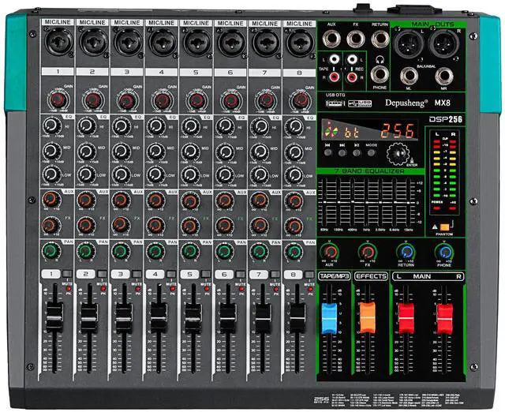The width and height of the screenshot is (505, 412).
Task: Click the channel 8 PAN knob
Action: point(294,251)
